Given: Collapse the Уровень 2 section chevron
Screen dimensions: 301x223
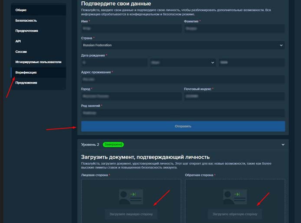Looking at the screenshot, I should pos(283,145).
